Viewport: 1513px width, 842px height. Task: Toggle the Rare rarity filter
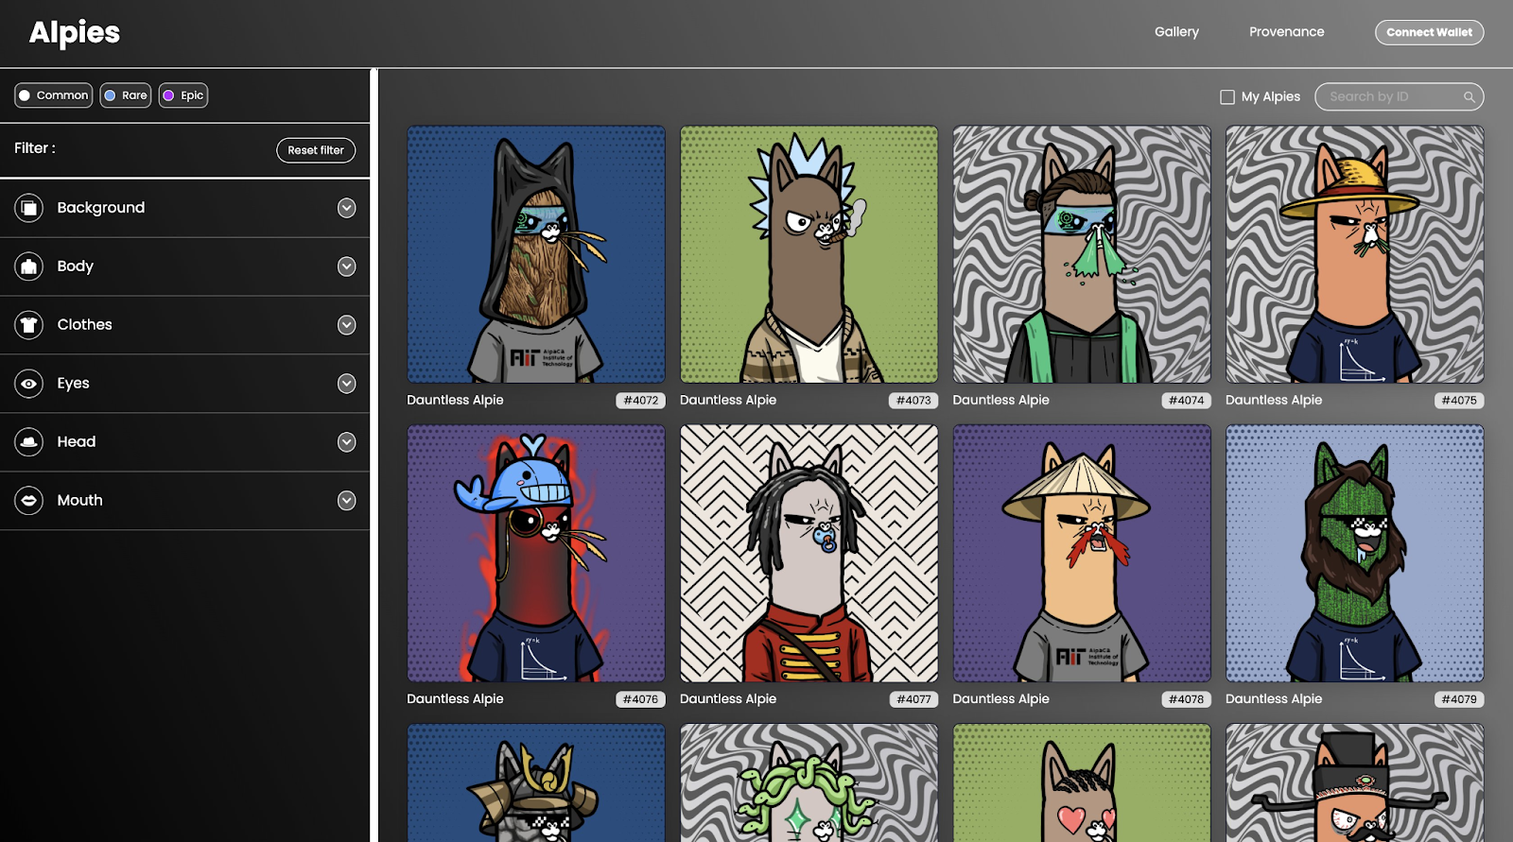click(126, 95)
